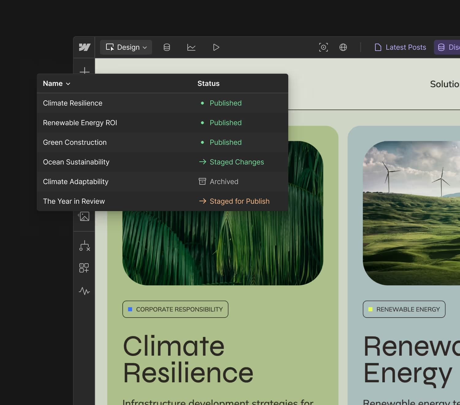Open the CMS database icon in top bar
460x405 pixels.
(167, 47)
